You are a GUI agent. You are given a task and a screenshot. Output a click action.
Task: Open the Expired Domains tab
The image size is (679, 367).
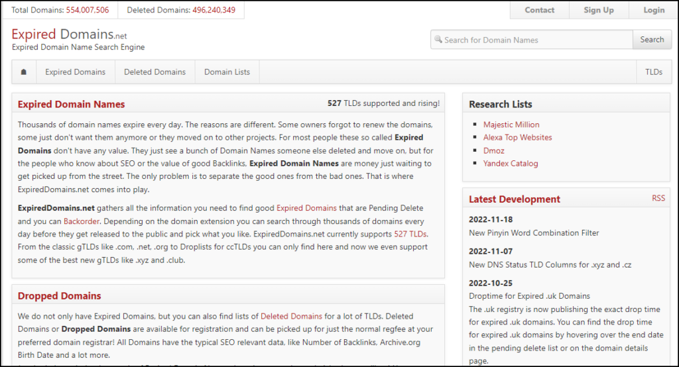coord(76,72)
